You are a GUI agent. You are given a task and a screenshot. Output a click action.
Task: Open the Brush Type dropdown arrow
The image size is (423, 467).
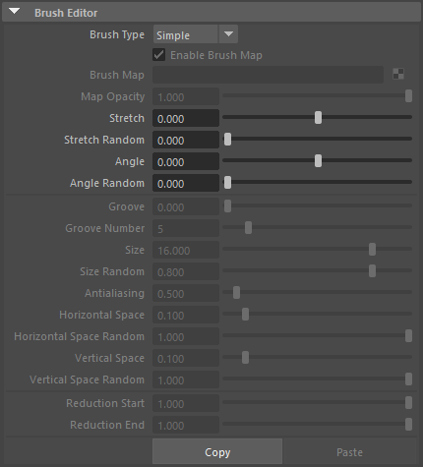tap(228, 34)
